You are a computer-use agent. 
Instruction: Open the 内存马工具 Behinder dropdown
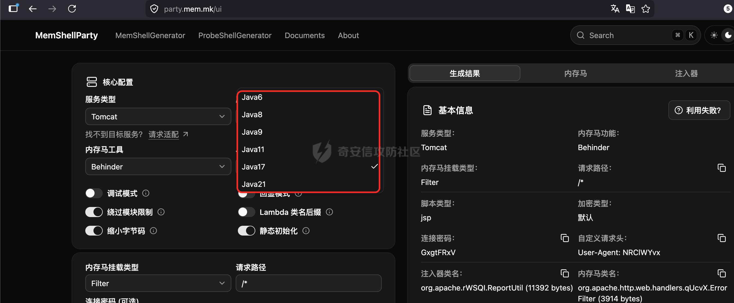click(158, 166)
